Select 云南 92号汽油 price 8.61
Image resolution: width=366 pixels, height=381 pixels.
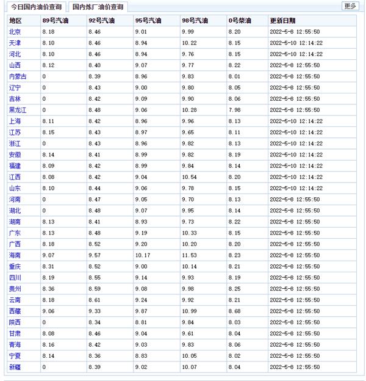[95, 300]
